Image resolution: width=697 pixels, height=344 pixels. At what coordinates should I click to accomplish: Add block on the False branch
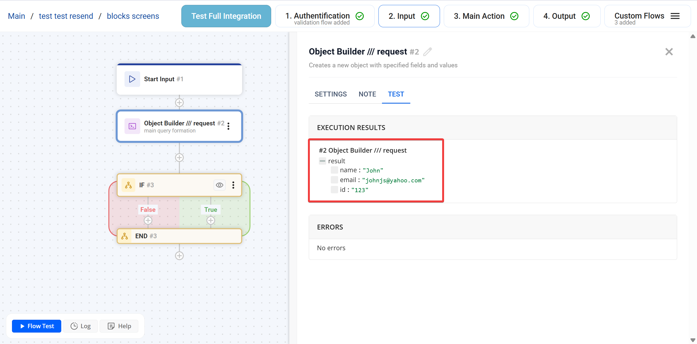tap(148, 220)
